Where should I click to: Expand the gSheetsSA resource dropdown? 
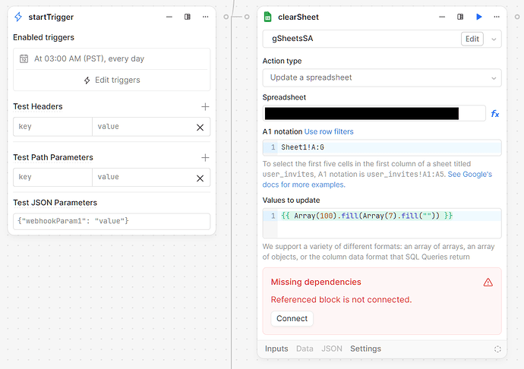[x=494, y=39]
